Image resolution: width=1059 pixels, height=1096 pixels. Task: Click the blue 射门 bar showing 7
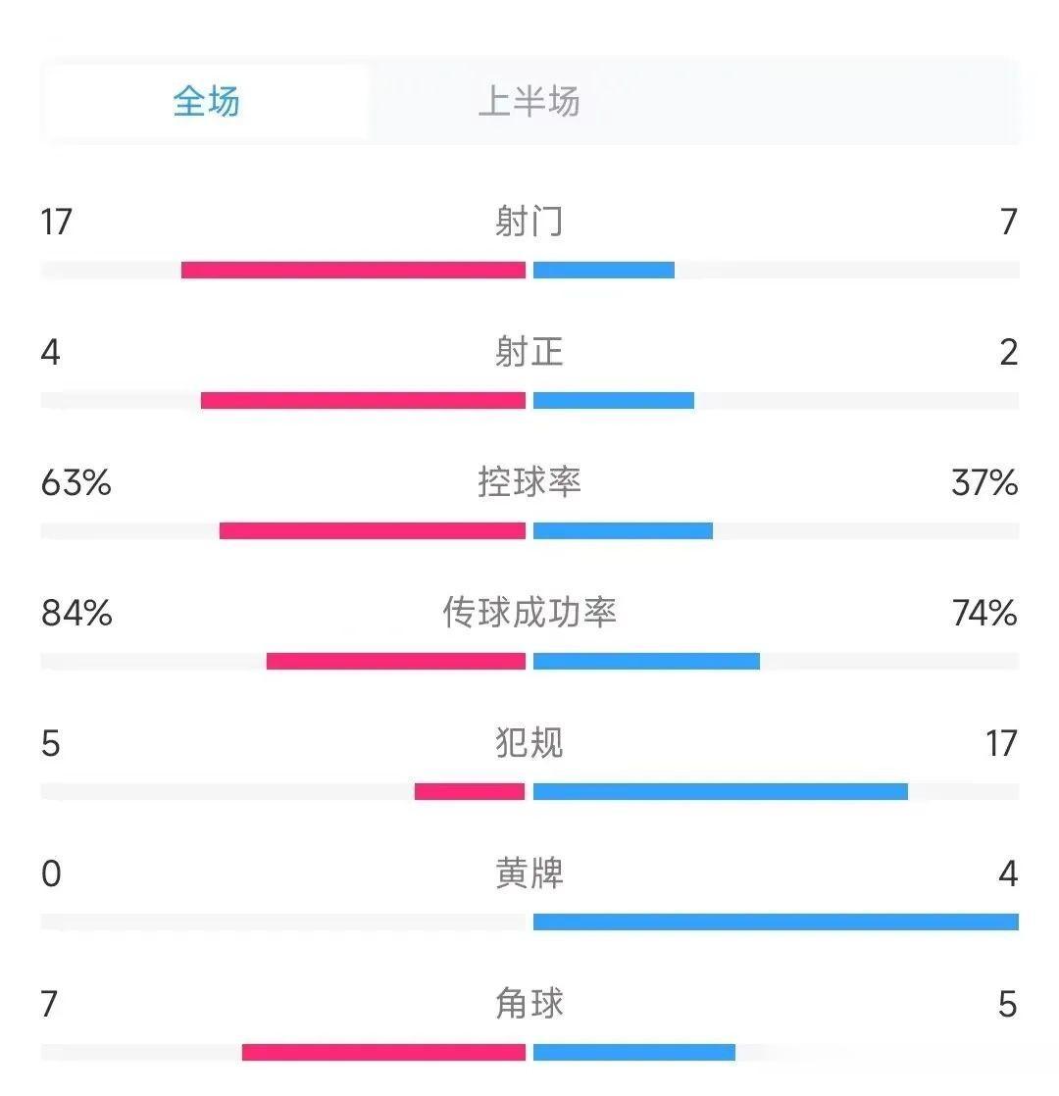pos(604,270)
